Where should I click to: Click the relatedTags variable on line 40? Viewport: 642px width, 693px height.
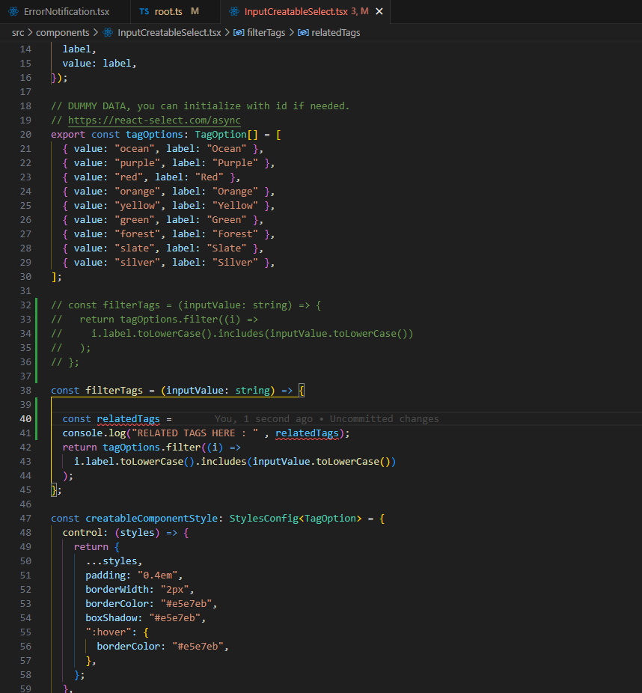pos(128,419)
